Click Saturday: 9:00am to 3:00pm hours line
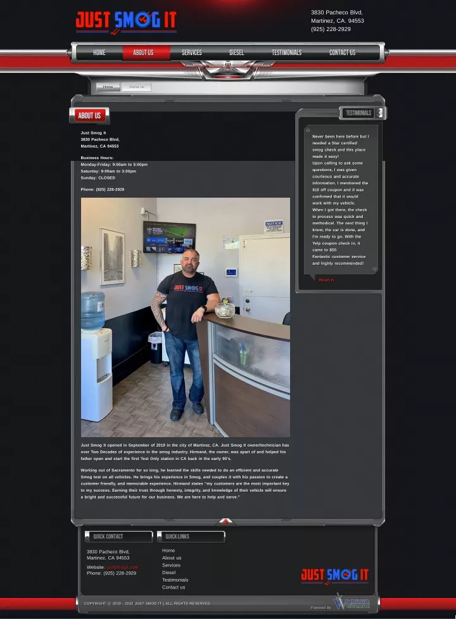Screen dimensions: 456x619 pos(108,171)
